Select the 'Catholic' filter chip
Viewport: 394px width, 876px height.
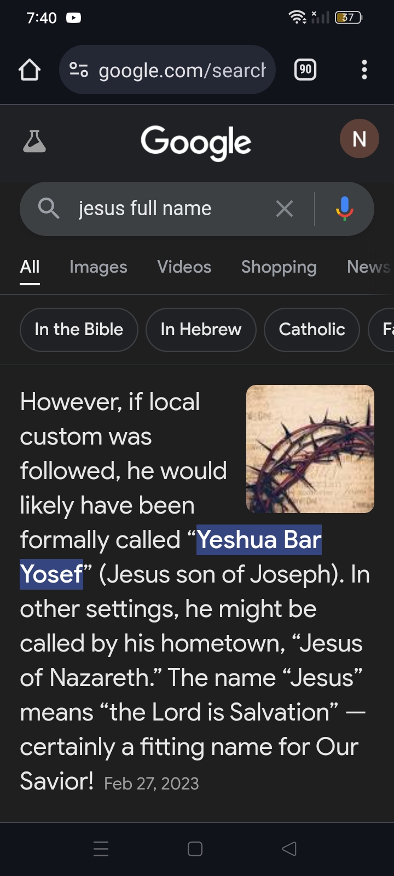(312, 330)
